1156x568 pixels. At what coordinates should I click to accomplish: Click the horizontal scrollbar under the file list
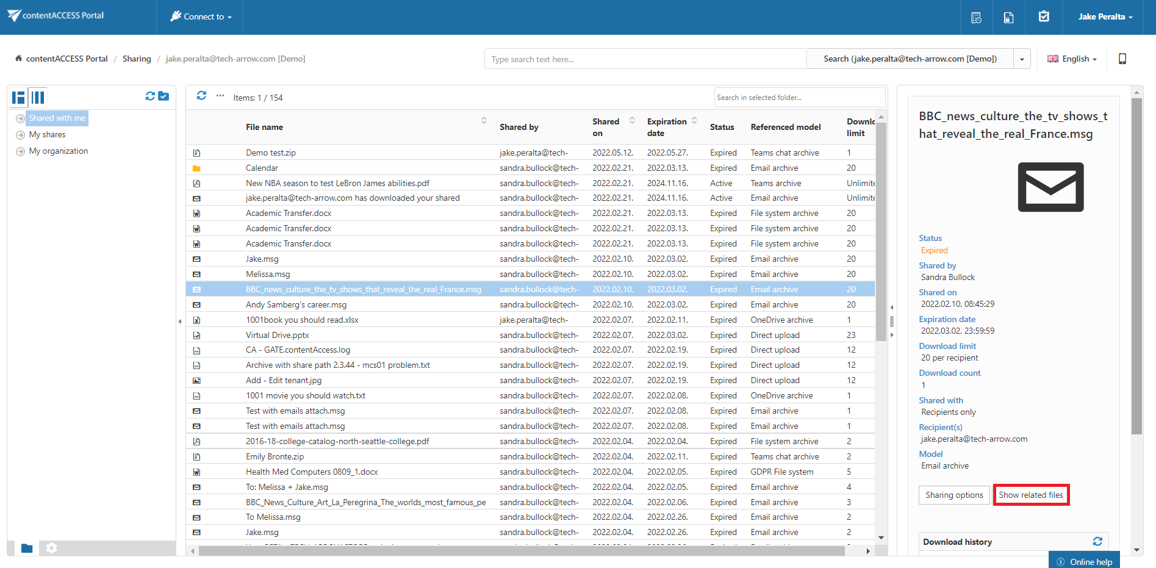[x=522, y=551]
